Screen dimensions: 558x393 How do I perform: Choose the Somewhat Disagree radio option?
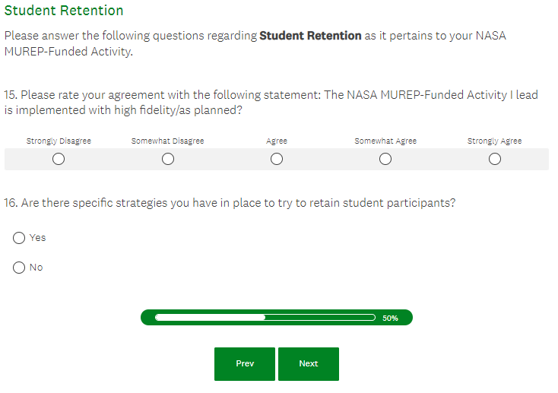[168, 159]
